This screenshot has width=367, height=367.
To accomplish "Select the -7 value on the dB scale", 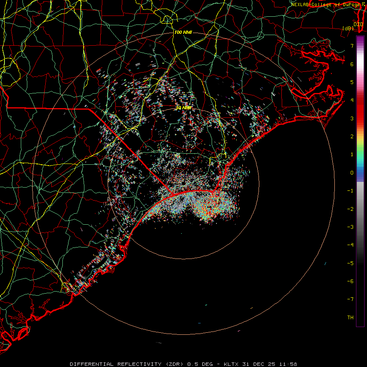I will click(350, 299).
